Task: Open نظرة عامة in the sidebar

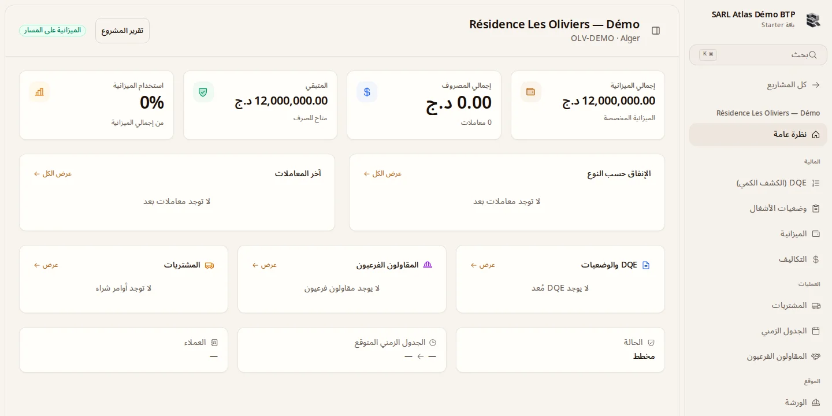Action: [758, 135]
